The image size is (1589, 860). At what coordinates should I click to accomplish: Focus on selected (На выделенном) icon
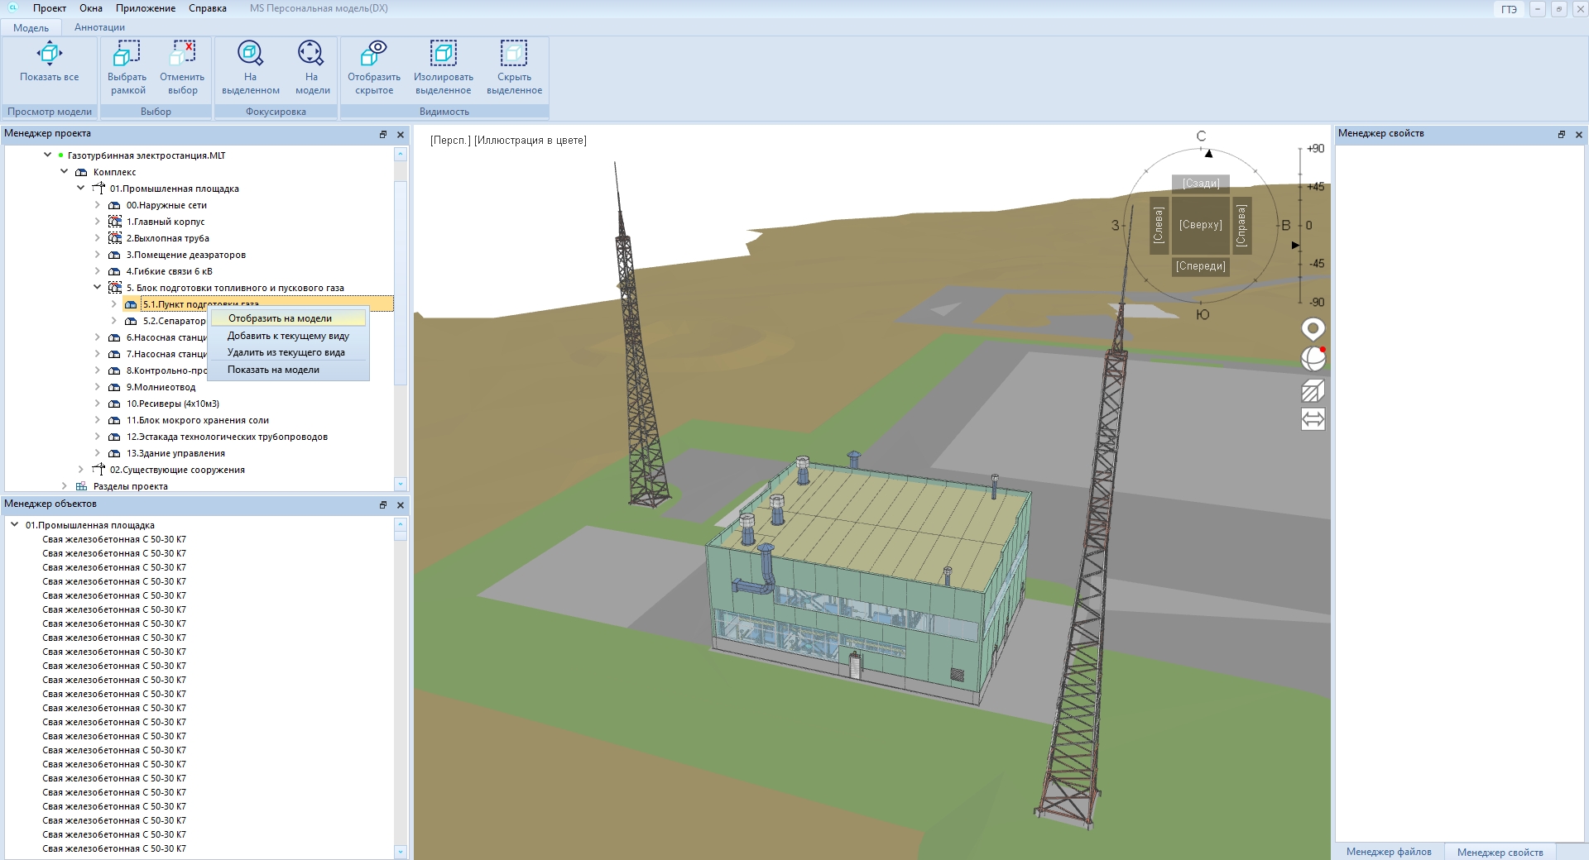pyautogui.click(x=250, y=55)
